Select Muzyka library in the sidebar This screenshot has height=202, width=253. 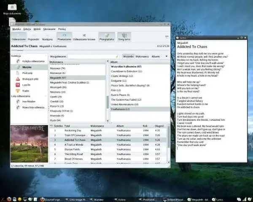coord(30,67)
